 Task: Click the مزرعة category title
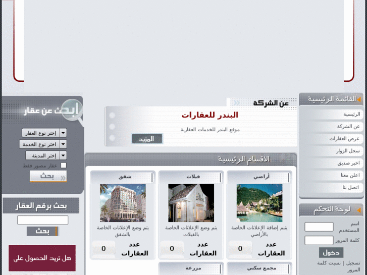pyautogui.click(x=193, y=268)
